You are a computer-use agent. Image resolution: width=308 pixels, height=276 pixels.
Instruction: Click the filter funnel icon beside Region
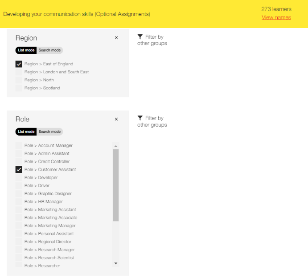(x=140, y=36)
